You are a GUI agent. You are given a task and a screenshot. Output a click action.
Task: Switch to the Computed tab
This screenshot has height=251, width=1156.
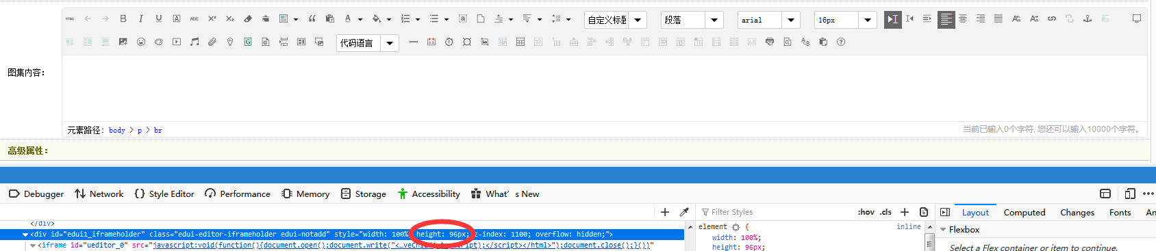click(1025, 213)
